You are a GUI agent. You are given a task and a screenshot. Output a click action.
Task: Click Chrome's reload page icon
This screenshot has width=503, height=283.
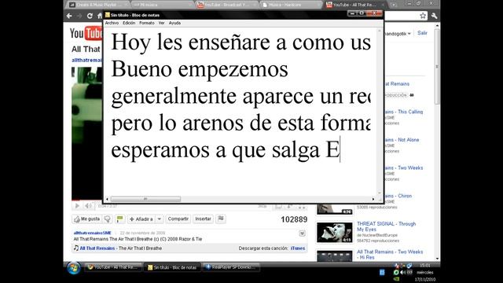[90, 16]
